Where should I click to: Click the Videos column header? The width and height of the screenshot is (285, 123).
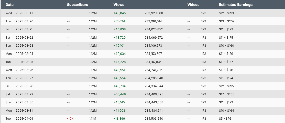[193, 5]
